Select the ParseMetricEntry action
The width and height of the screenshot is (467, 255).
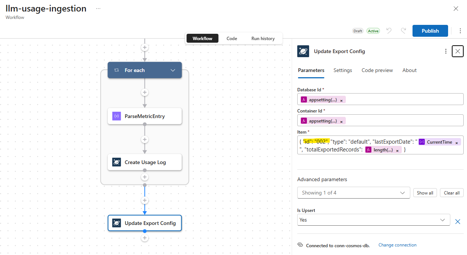pyautogui.click(x=145, y=116)
